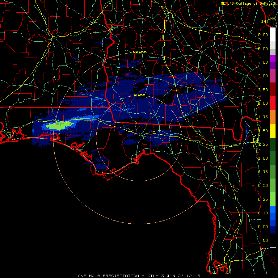Viewport: 278px width, 278px height.
Task: Click the 'ND' legend label
Action: click(x=265, y=241)
